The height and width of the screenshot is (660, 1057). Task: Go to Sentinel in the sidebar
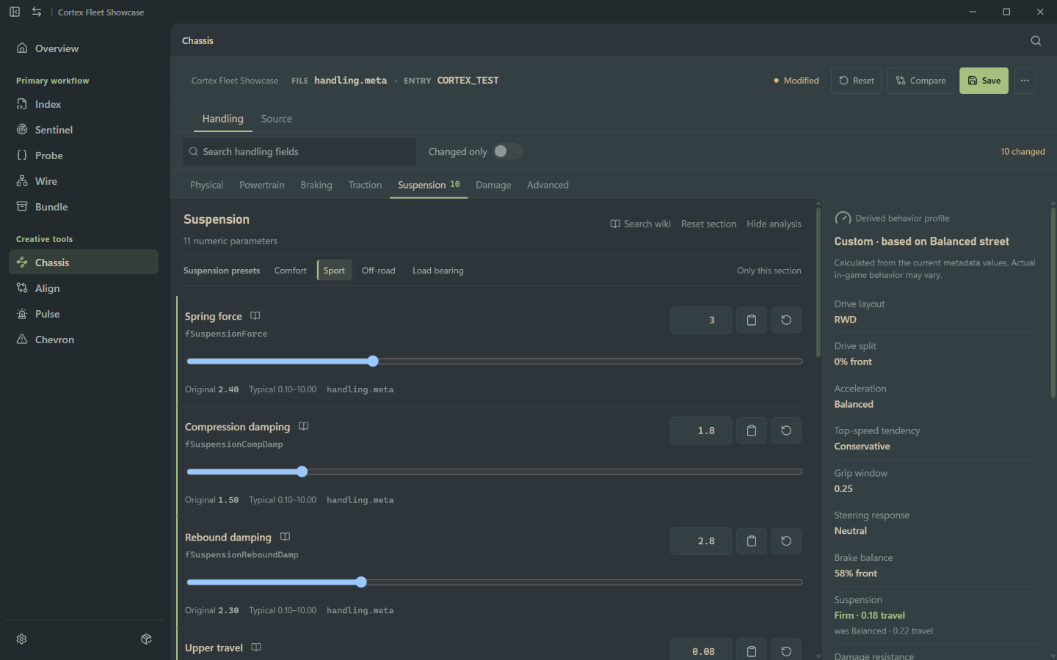point(84,130)
